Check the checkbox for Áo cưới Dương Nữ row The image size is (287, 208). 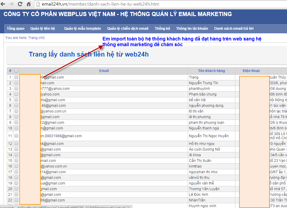click(x=16, y=149)
